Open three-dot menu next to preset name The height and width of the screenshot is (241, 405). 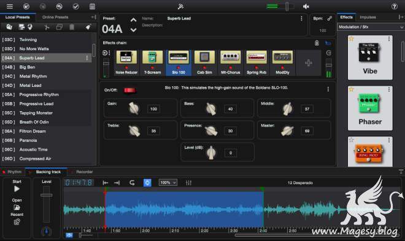tap(301, 18)
